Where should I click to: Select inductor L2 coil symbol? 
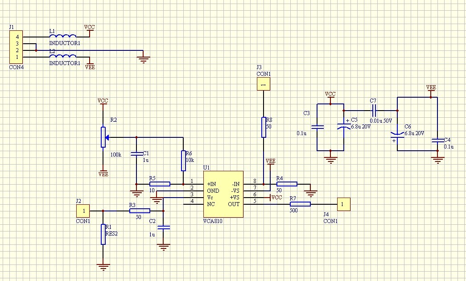(63, 56)
